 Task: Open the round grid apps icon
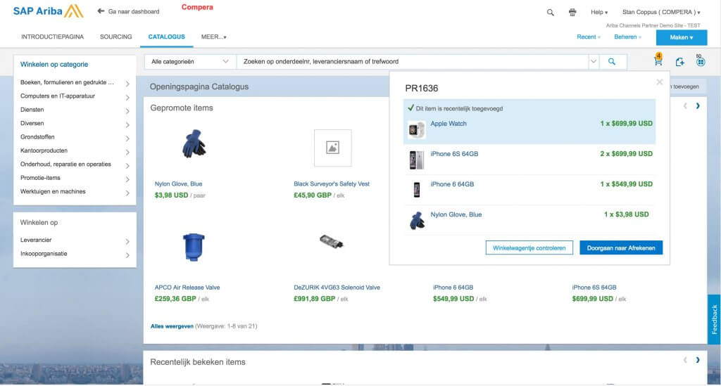701,60
